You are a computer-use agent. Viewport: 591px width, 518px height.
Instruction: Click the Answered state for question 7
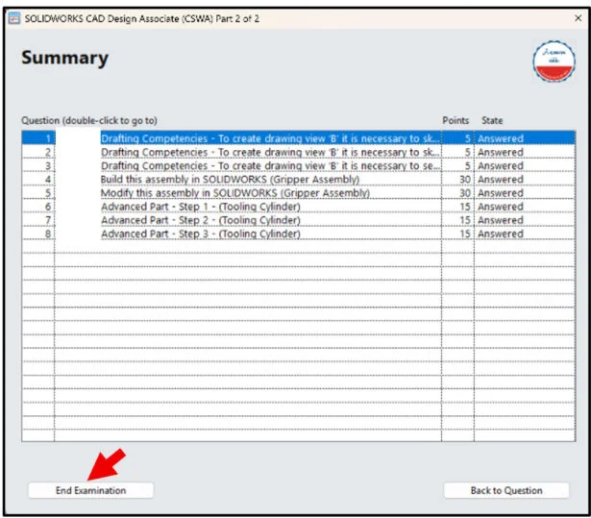tap(501, 220)
